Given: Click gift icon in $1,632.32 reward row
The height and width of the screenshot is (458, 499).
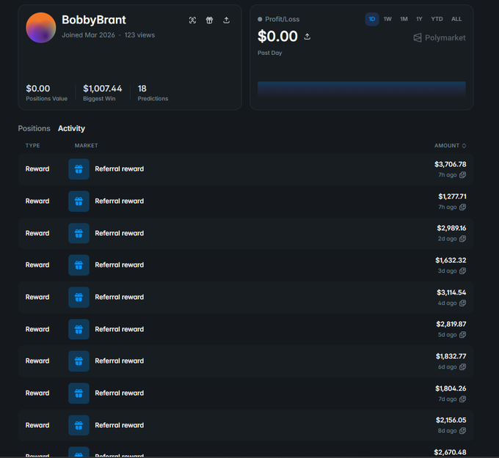Looking at the screenshot, I should click(x=79, y=265).
